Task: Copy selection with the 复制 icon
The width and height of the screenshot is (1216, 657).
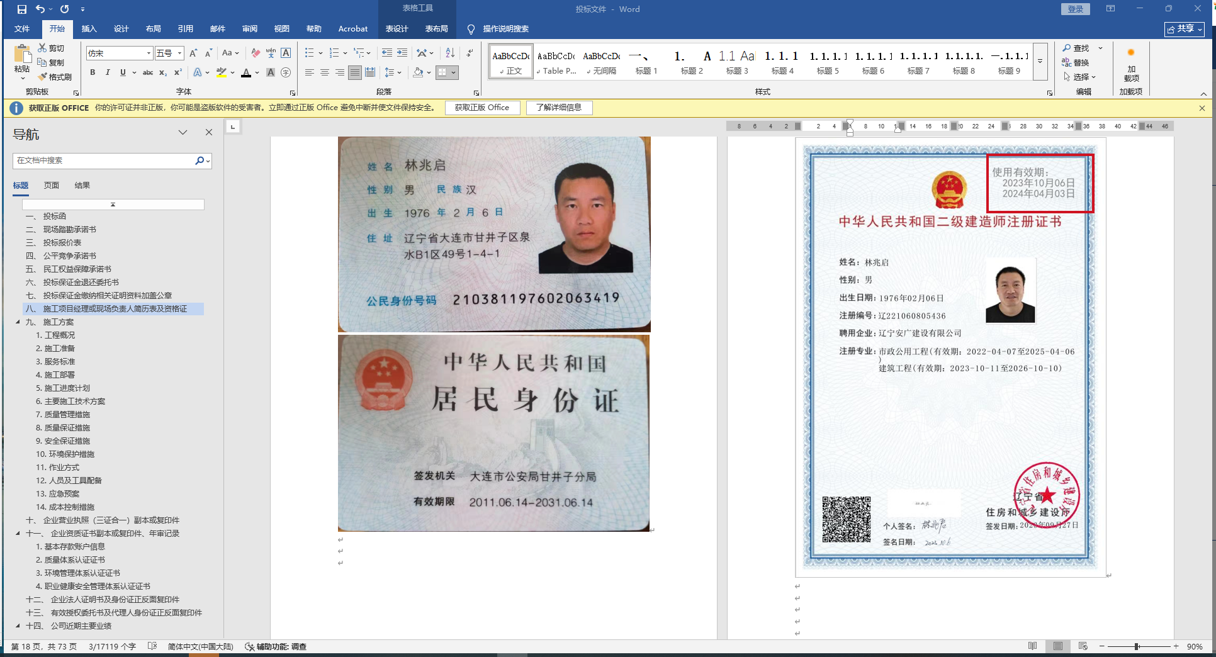Action: (x=51, y=62)
